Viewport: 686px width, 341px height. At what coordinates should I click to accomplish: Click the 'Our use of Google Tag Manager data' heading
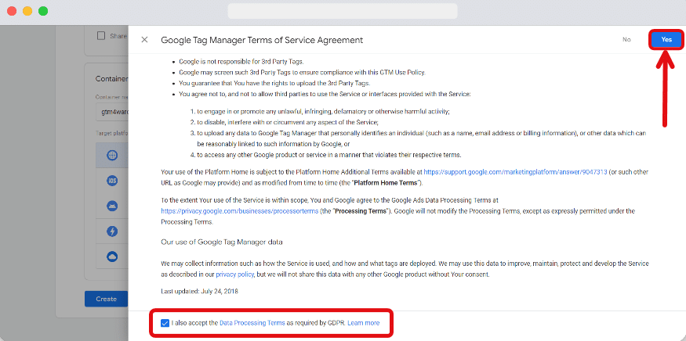coord(222,242)
